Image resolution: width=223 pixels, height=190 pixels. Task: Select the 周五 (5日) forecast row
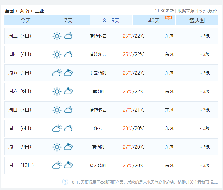[x=111, y=73]
